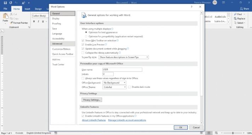This screenshot has height=135, width=252.
Task: Click the Share person icon
Action: 241,9
